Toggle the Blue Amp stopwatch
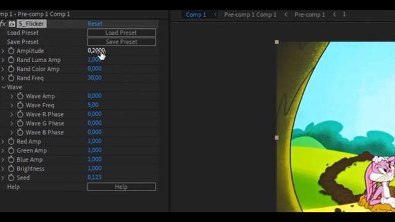 (11, 160)
